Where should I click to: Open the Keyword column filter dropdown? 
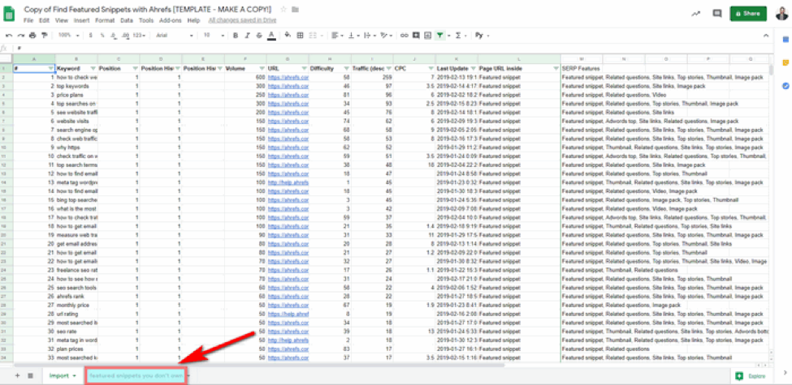pyautogui.click(x=92, y=69)
